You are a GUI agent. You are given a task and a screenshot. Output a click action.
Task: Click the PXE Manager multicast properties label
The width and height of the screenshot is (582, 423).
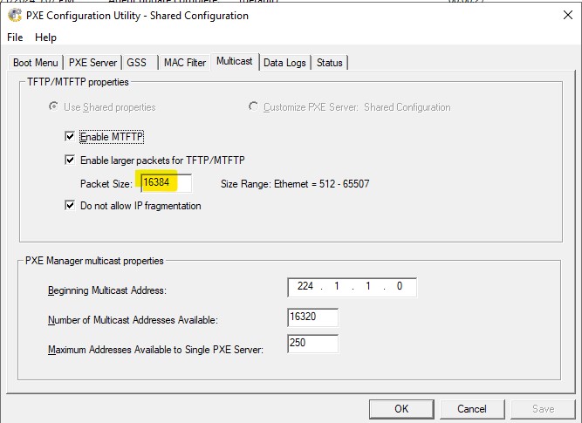tap(94, 261)
